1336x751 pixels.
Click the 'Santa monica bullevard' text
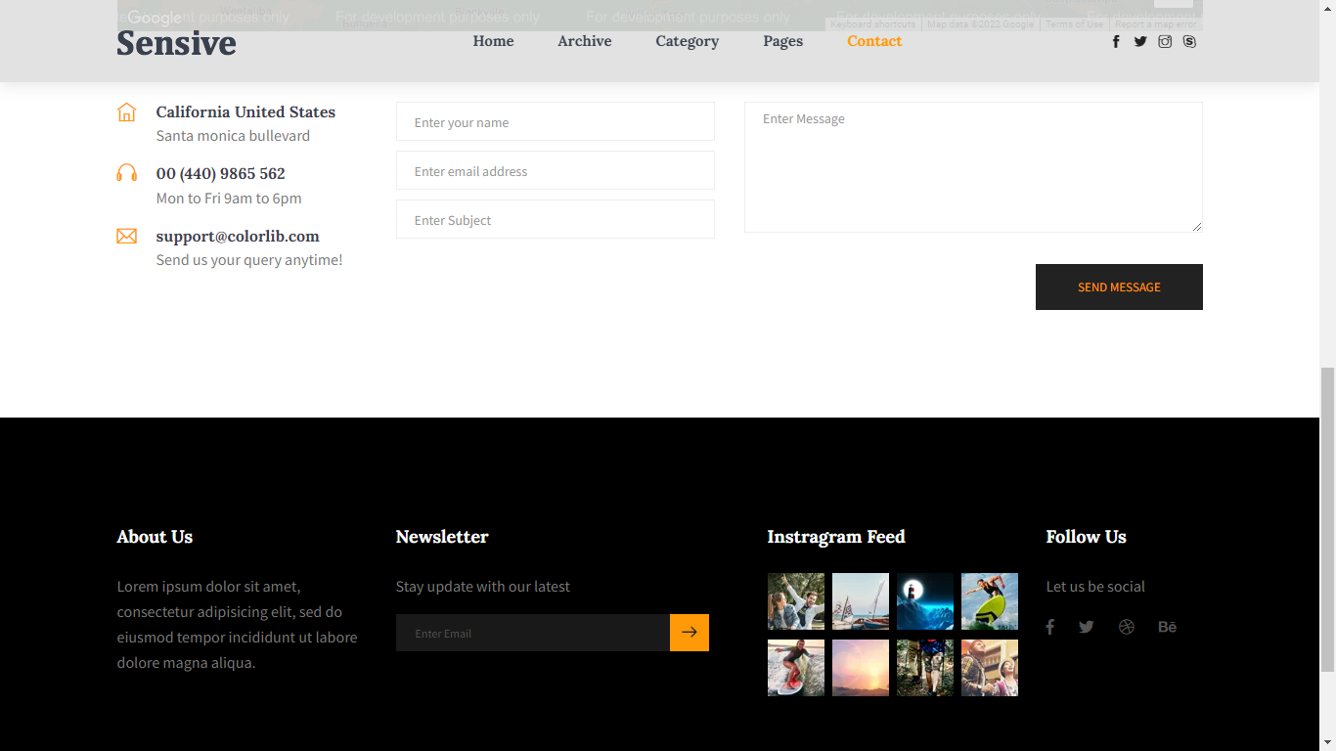233,136
